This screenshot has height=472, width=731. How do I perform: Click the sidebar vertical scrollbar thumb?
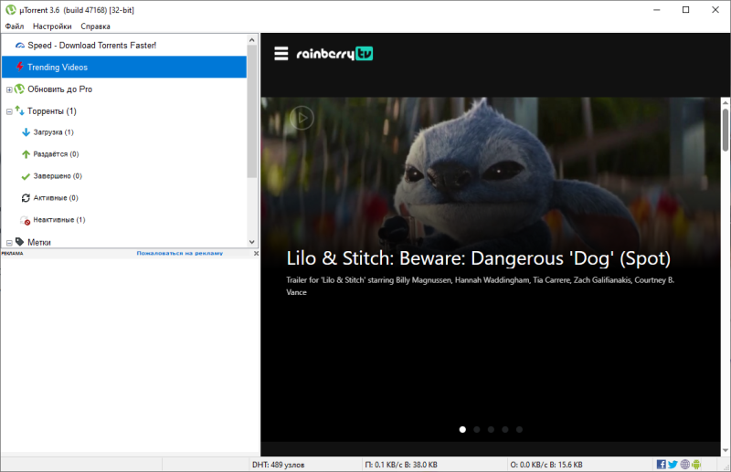pyautogui.click(x=252, y=110)
